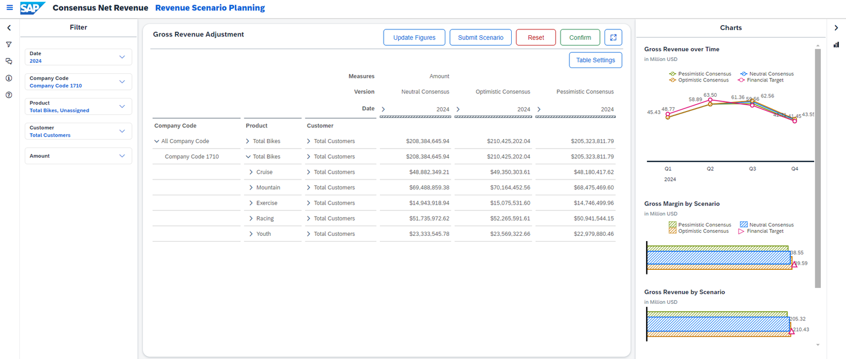Click the Customer column header

320,126
